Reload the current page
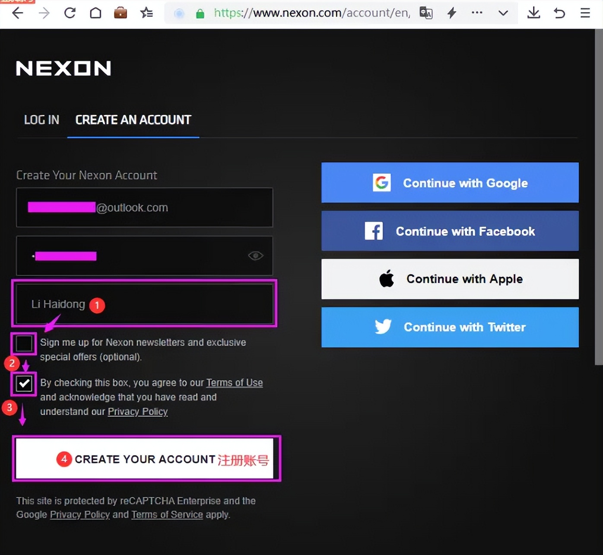Viewport: 603px width, 555px height. [x=70, y=13]
